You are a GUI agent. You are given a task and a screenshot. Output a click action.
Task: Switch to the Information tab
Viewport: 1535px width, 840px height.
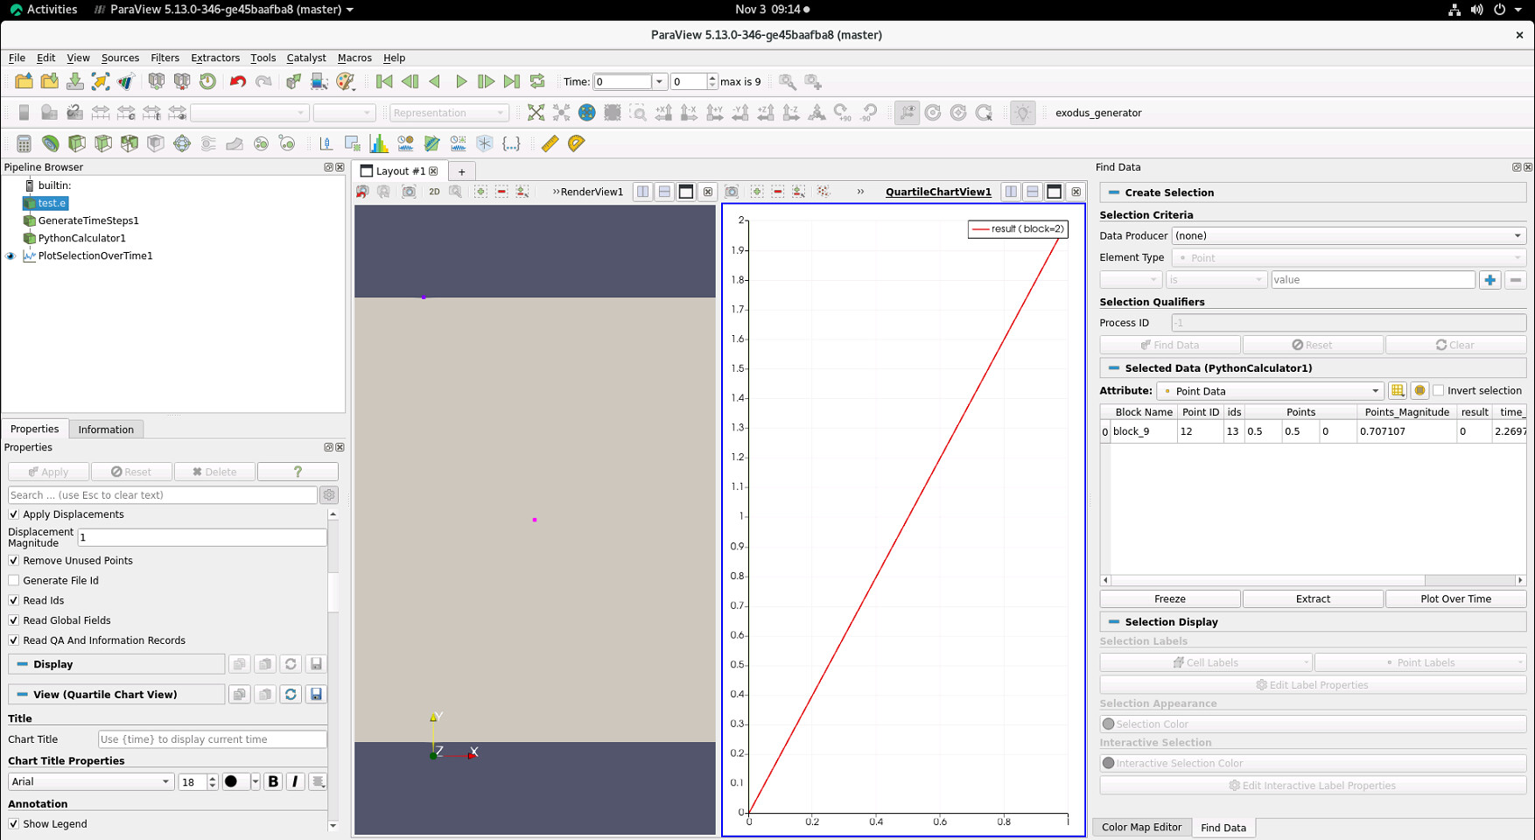[x=106, y=430]
